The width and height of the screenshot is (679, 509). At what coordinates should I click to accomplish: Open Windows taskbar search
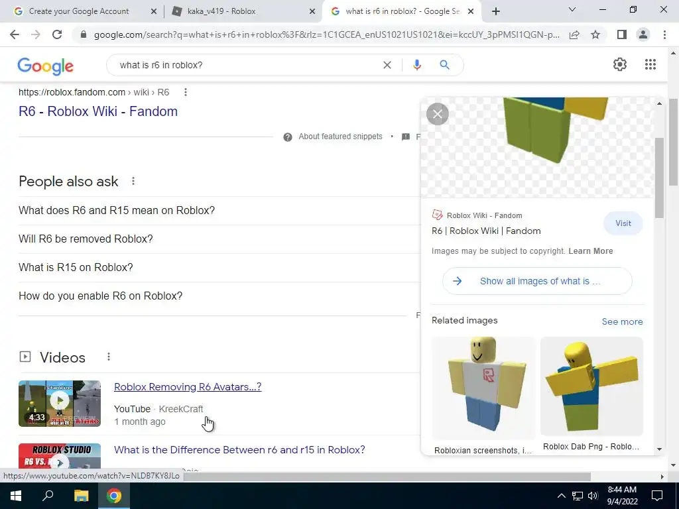click(x=48, y=496)
